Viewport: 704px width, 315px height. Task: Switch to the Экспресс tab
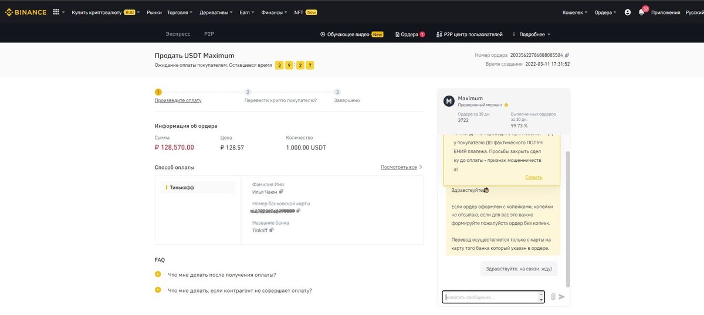[x=178, y=34]
